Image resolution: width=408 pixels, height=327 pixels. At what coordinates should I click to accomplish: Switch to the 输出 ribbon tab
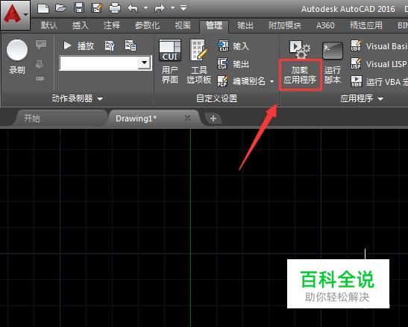pyautogui.click(x=245, y=25)
